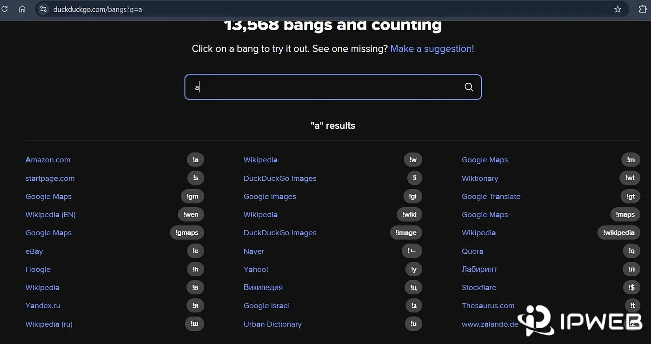This screenshot has width=651, height=344.
Task: Open Amazon.com bang result
Action: click(x=48, y=160)
